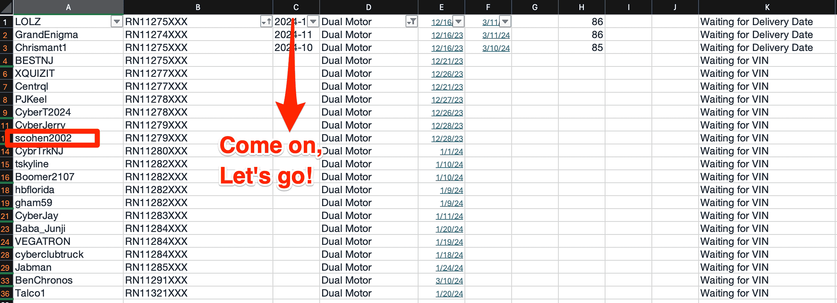Select column K header
This screenshot has height=303, width=837.
pyautogui.click(x=767, y=7)
